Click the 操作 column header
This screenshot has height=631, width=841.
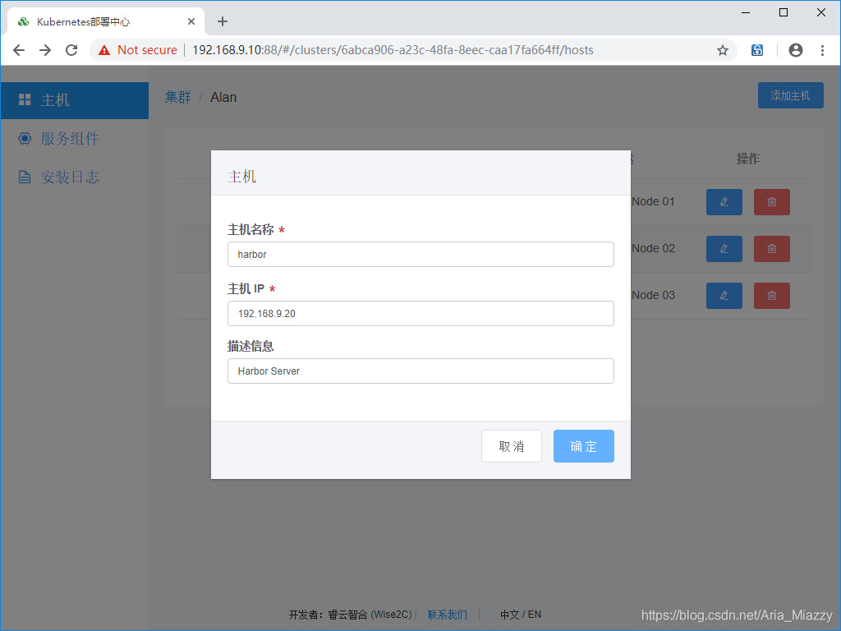(x=747, y=159)
